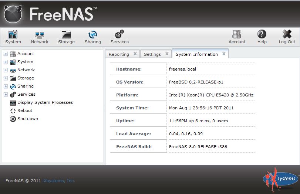
Task: Follow the iXsystems, Inc. footer link
Action: (x=58, y=181)
